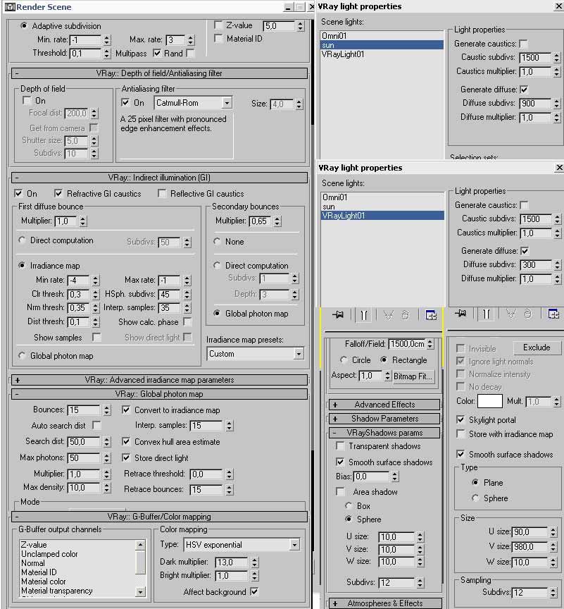Toggle Skylight portal checkbox
Image resolution: width=564 pixels, height=609 pixels.
pyautogui.click(x=460, y=420)
